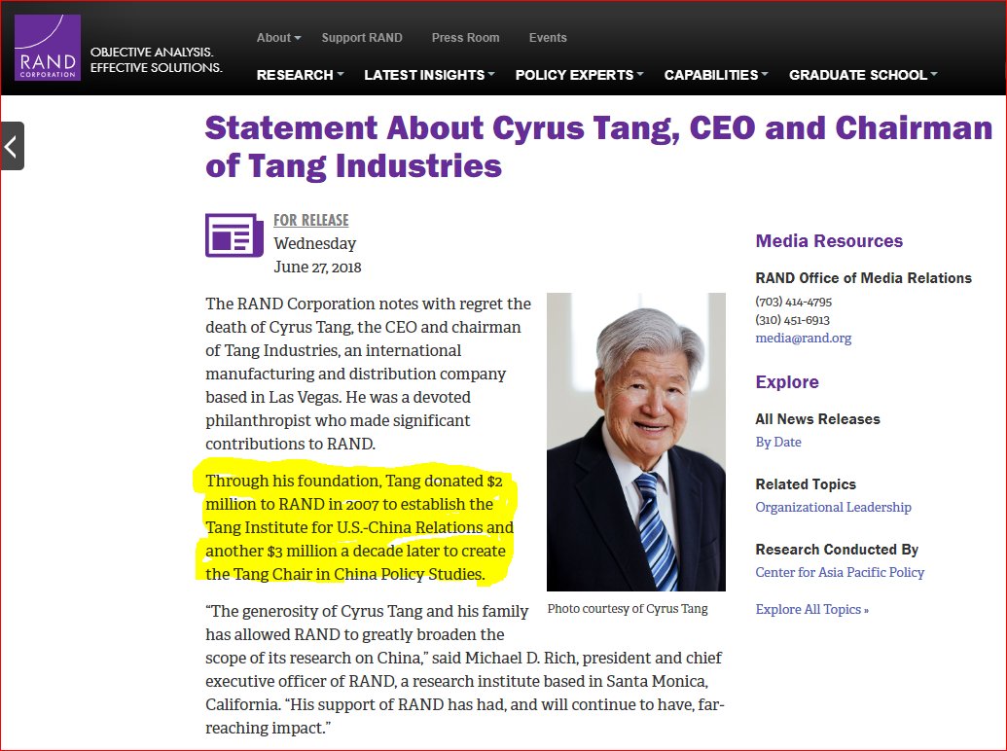Click the phone number (310) 451-6913
1007x751 pixels.
point(793,320)
